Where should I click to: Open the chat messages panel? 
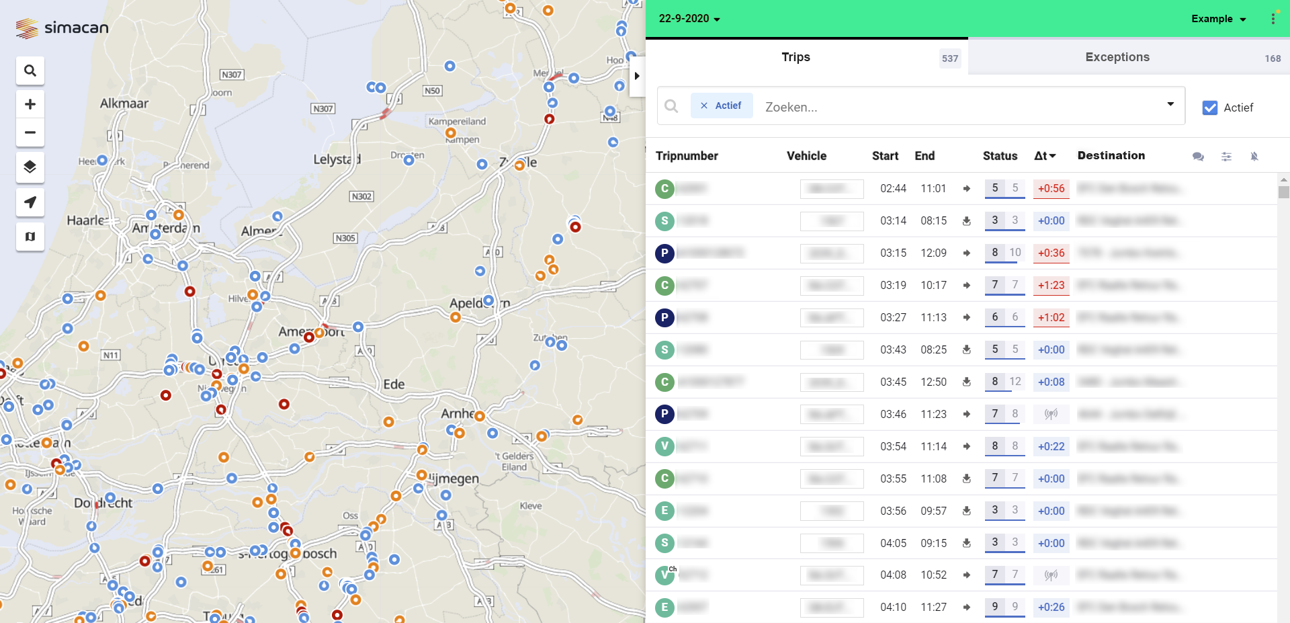coord(1198,157)
